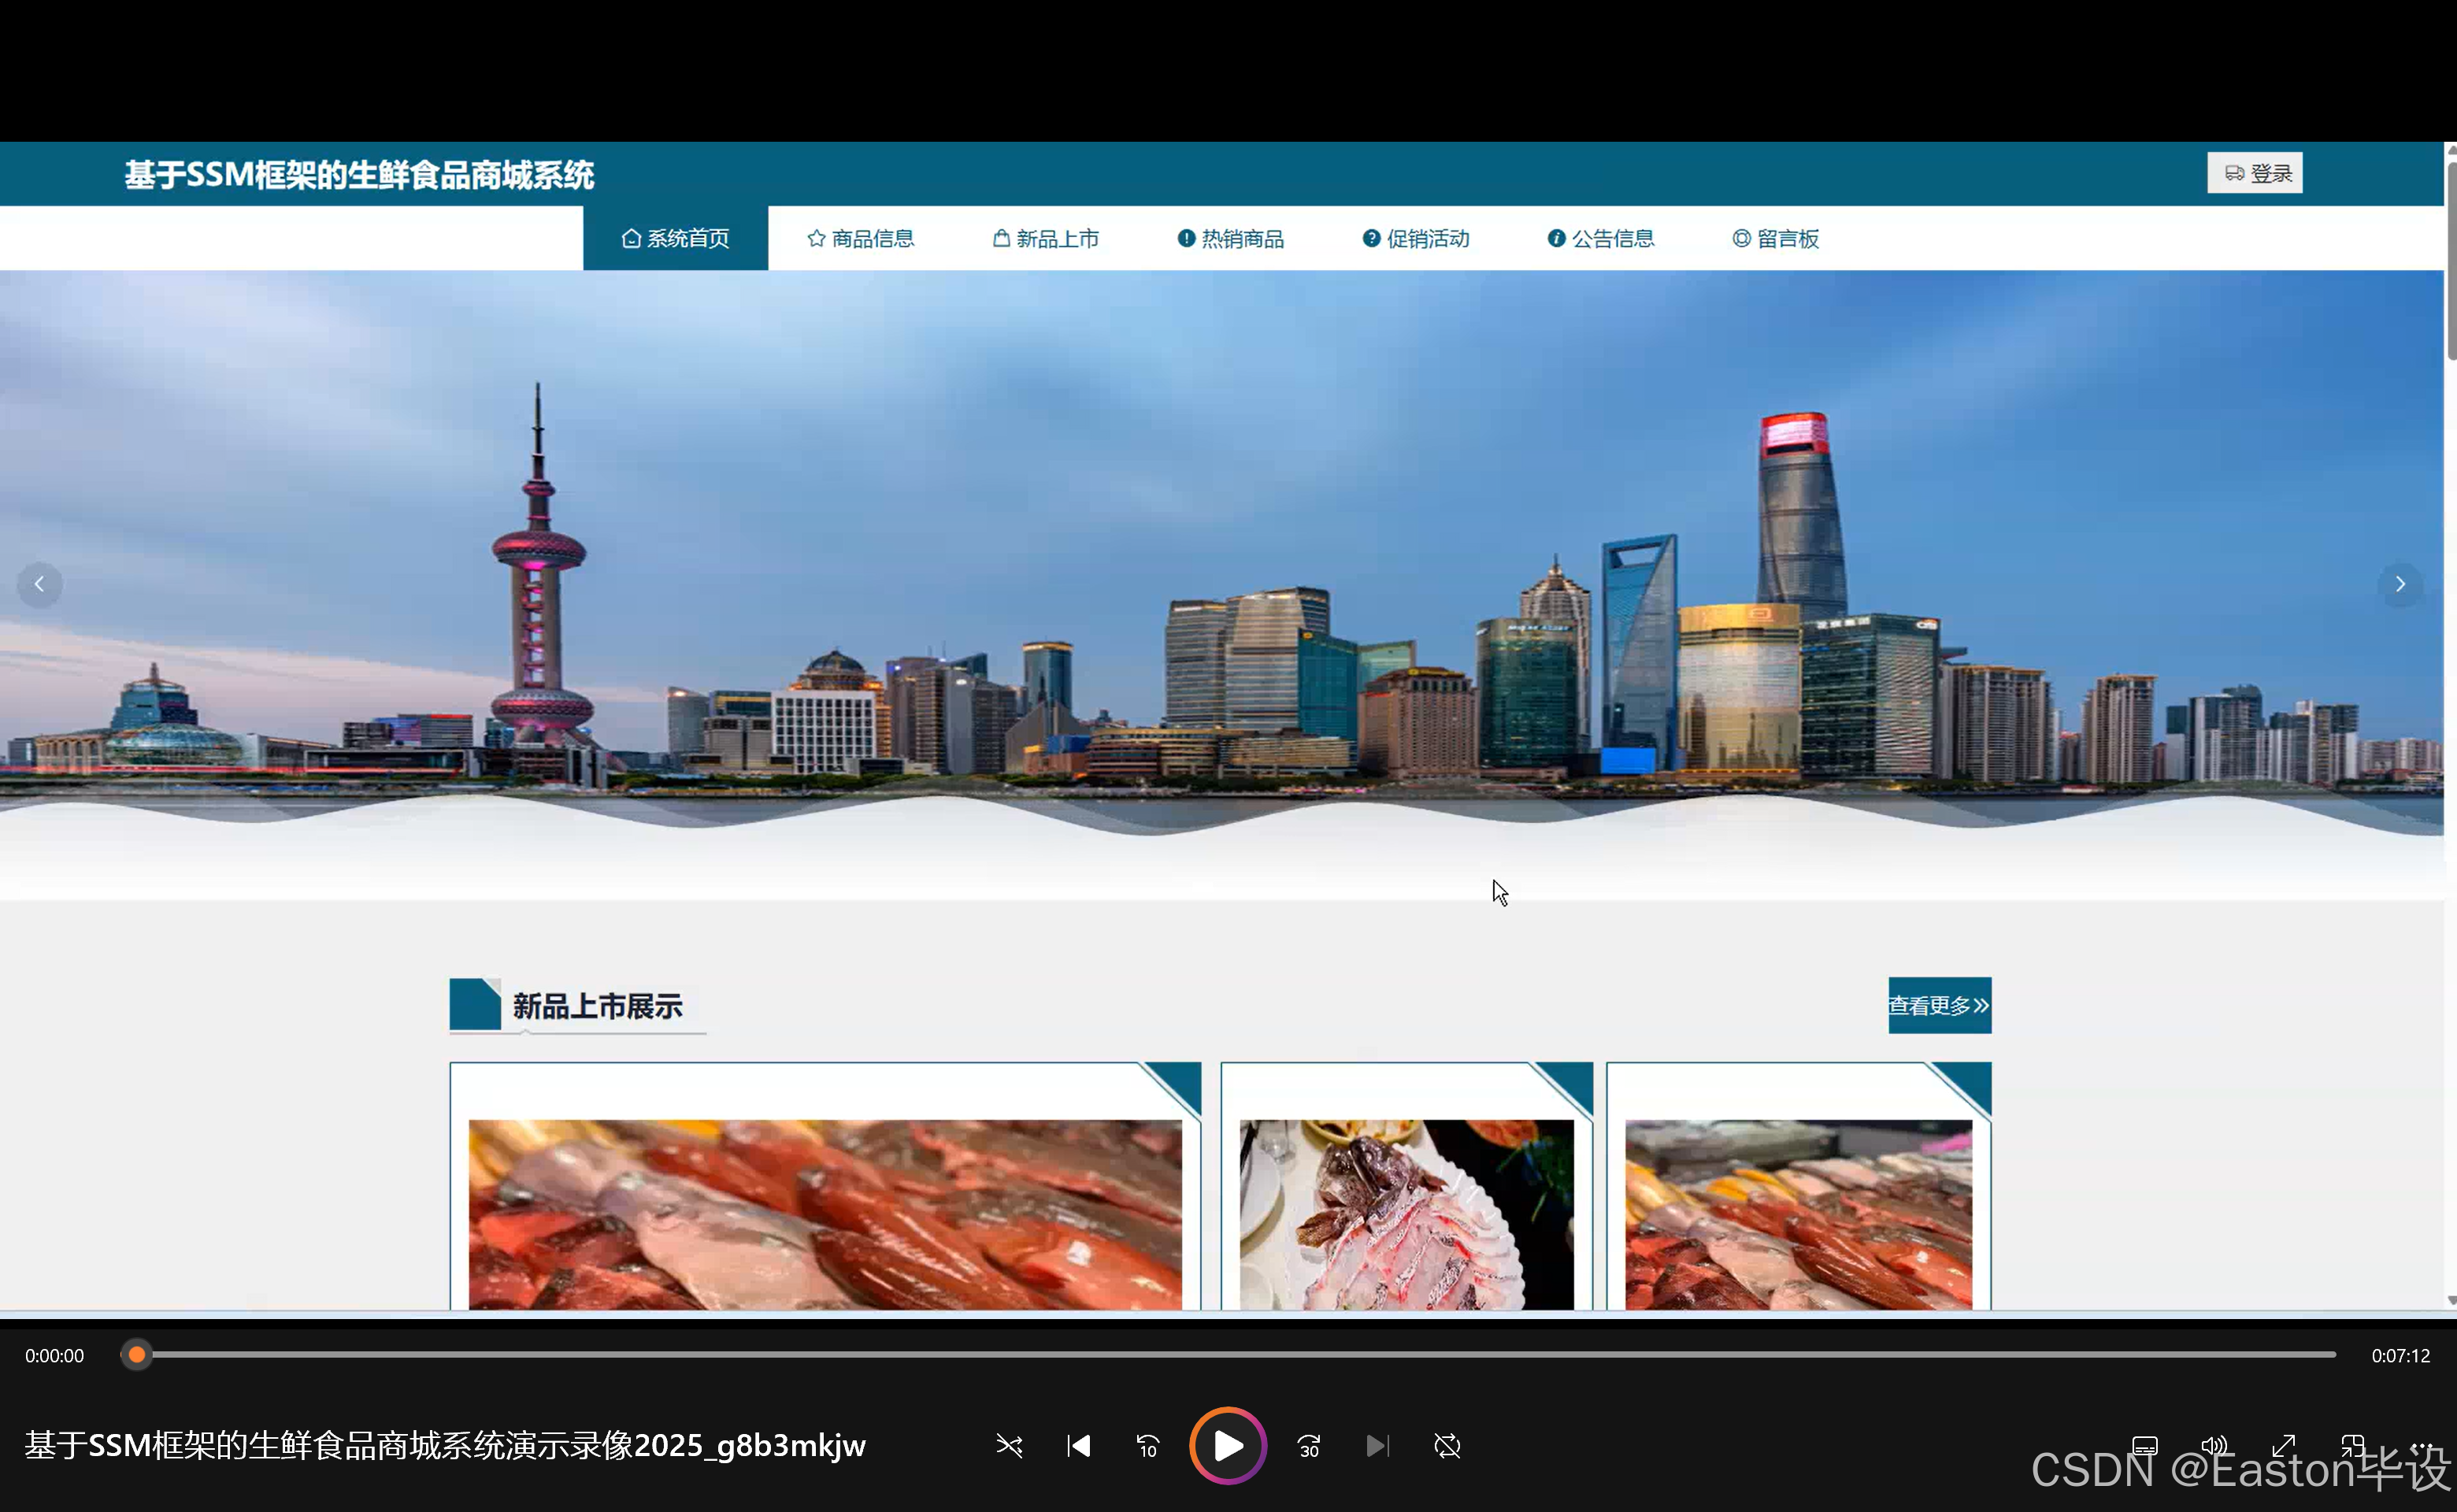Image resolution: width=2457 pixels, height=1512 pixels.
Task: Show next carousel banner slide
Action: click(x=2399, y=584)
